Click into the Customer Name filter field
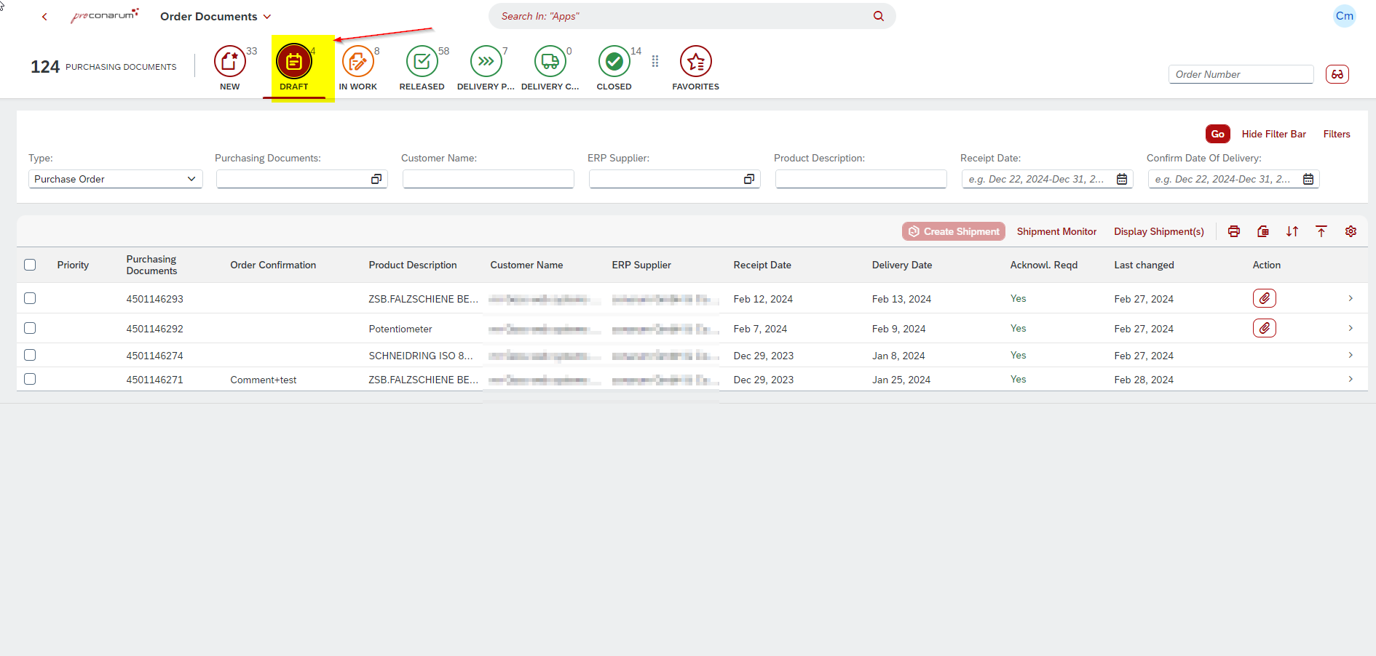Screen dimensions: 1376x656 488,179
